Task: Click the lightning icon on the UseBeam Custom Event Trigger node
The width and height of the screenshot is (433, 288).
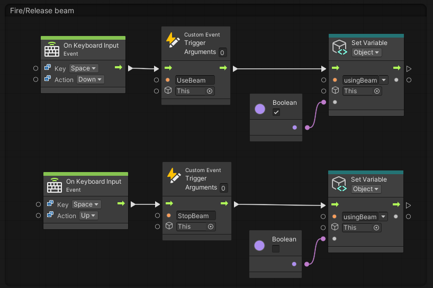Action: tap(172, 40)
